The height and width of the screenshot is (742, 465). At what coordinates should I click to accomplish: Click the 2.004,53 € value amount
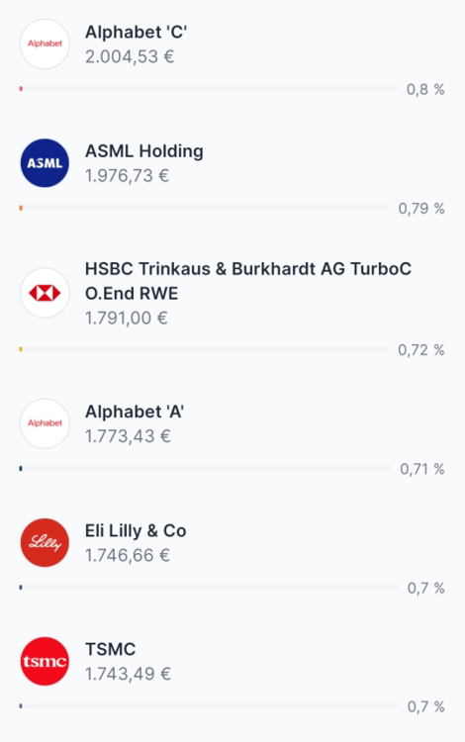tap(130, 56)
